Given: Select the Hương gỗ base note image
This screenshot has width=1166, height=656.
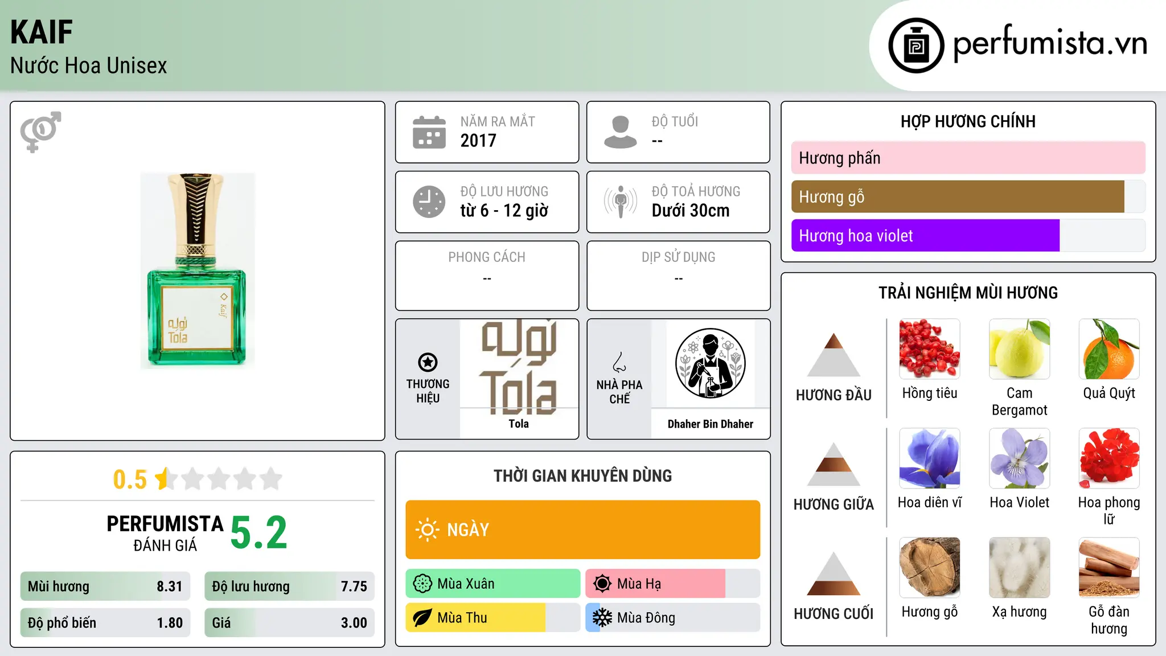Looking at the screenshot, I should pos(930,568).
